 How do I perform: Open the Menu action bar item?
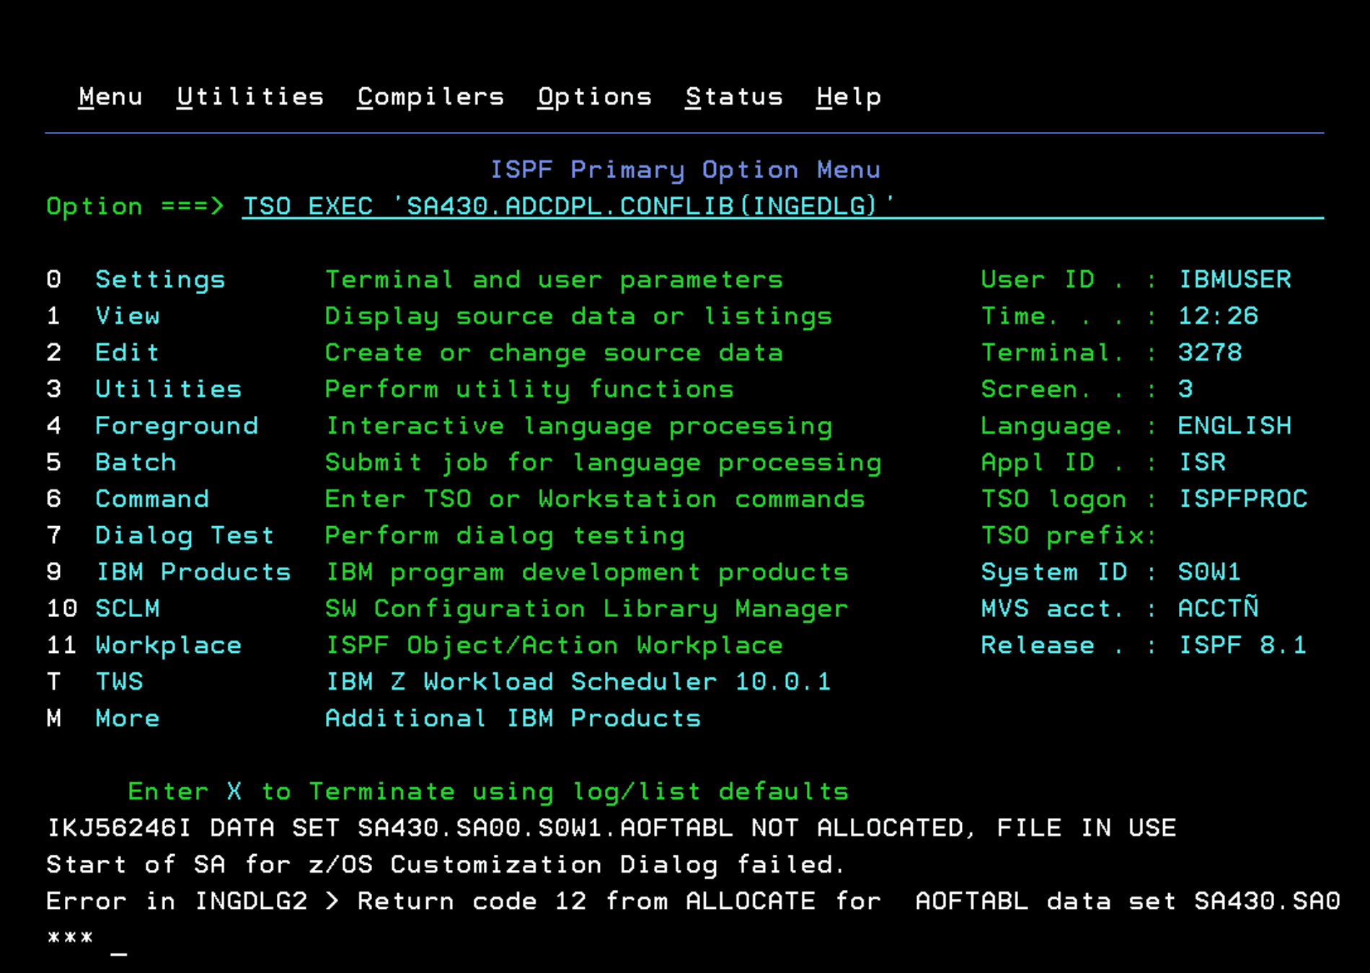pos(110,97)
